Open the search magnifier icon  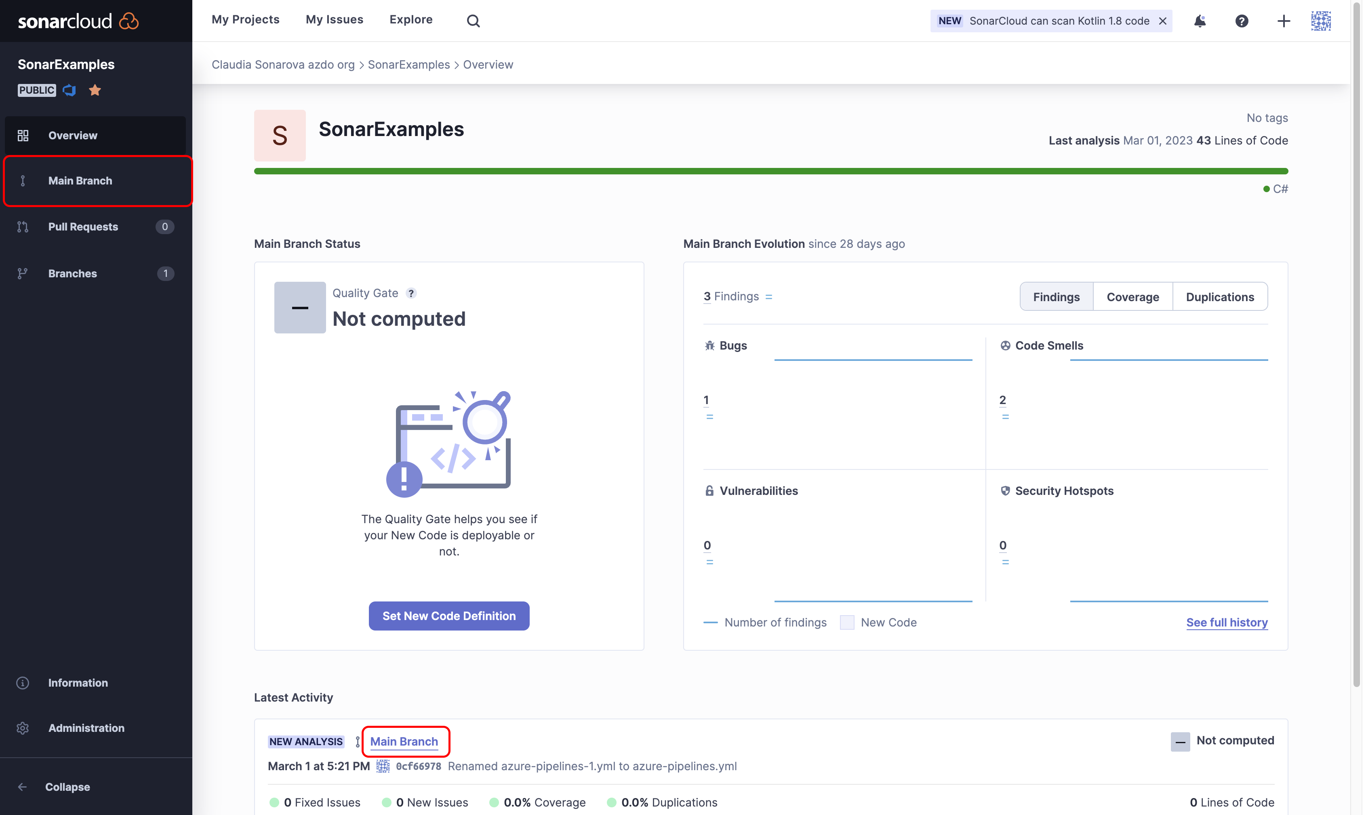point(473,21)
